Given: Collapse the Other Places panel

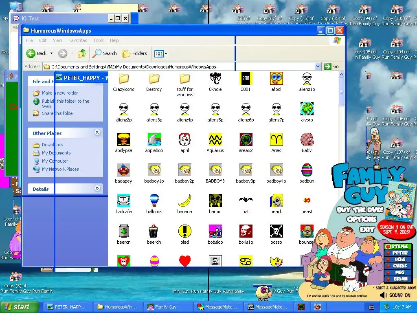Looking at the screenshot, I should click(x=97, y=132).
